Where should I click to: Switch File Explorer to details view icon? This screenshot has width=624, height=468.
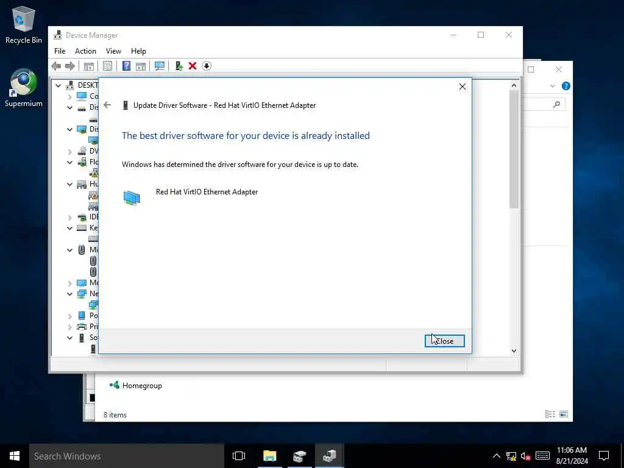(x=550, y=414)
